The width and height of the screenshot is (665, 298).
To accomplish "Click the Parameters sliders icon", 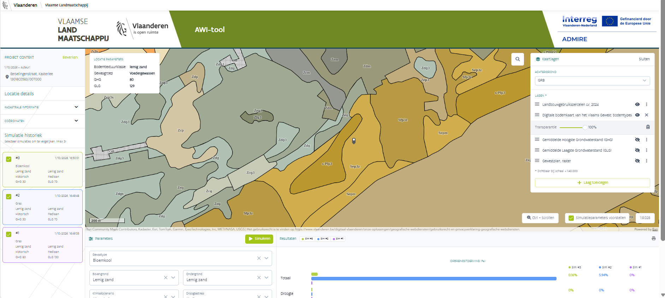I will pyautogui.click(x=91, y=239).
